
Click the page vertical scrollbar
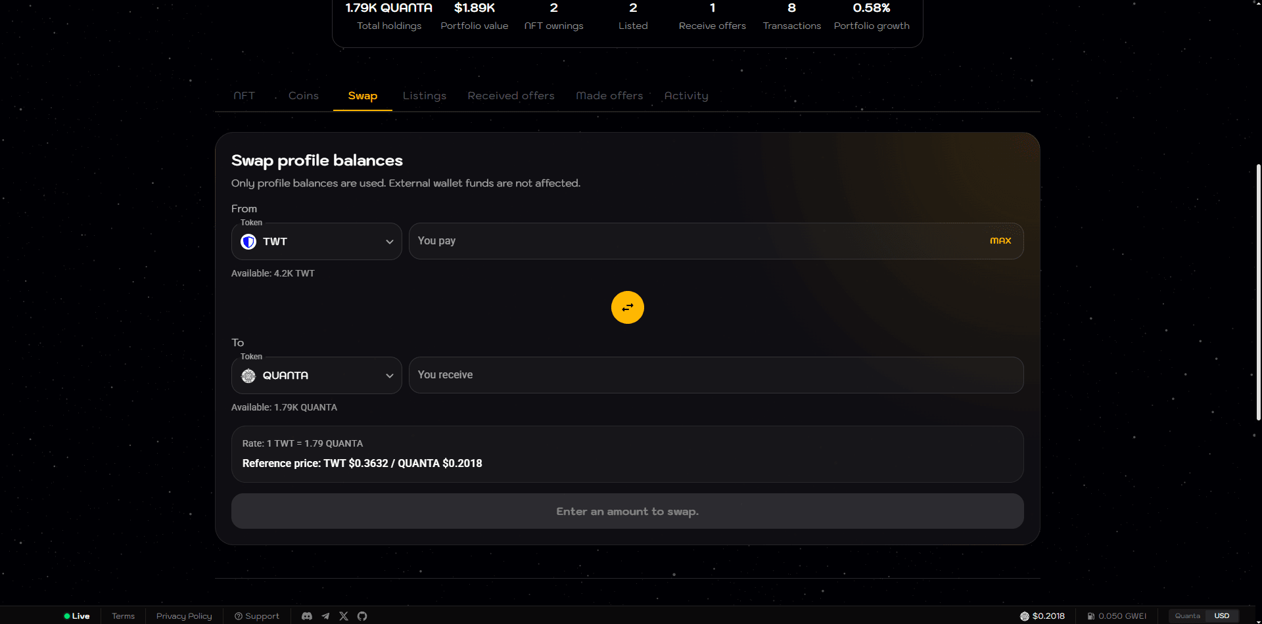(1258, 292)
